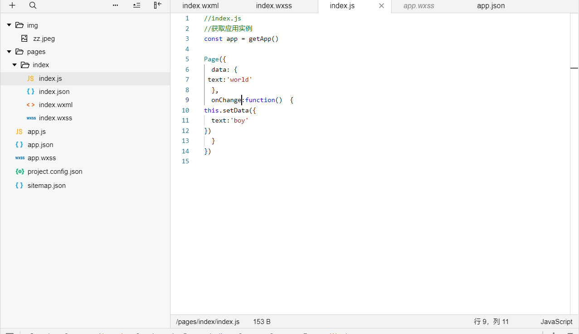Click the JavaScript language mode indicator
Viewport: 579px width, 334px height.
click(556, 322)
